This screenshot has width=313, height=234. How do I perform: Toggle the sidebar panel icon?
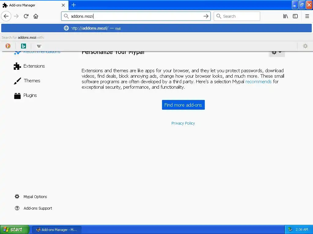[295, 16]
